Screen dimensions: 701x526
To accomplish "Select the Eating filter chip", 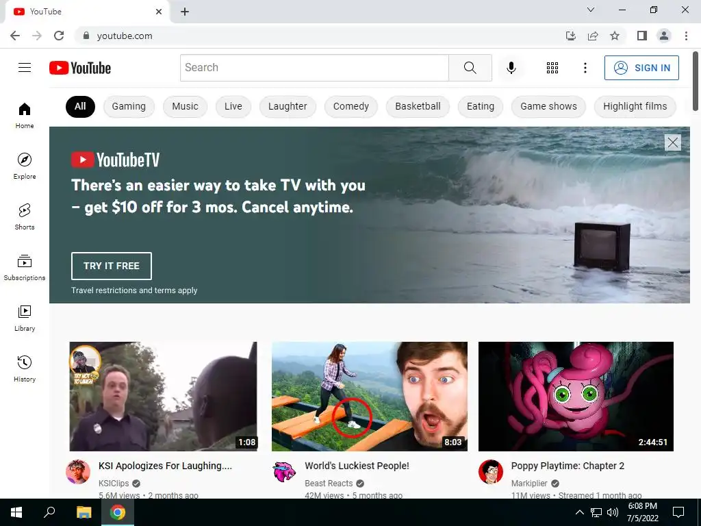I will point(481,106).
